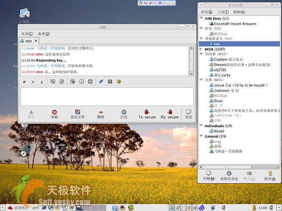
Task: Expand the MSN (10/87) group
Action: (201, 49)
